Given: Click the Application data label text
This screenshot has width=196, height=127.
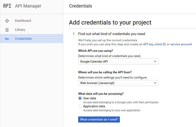Looking at the screenshot, I should (94, 106).
